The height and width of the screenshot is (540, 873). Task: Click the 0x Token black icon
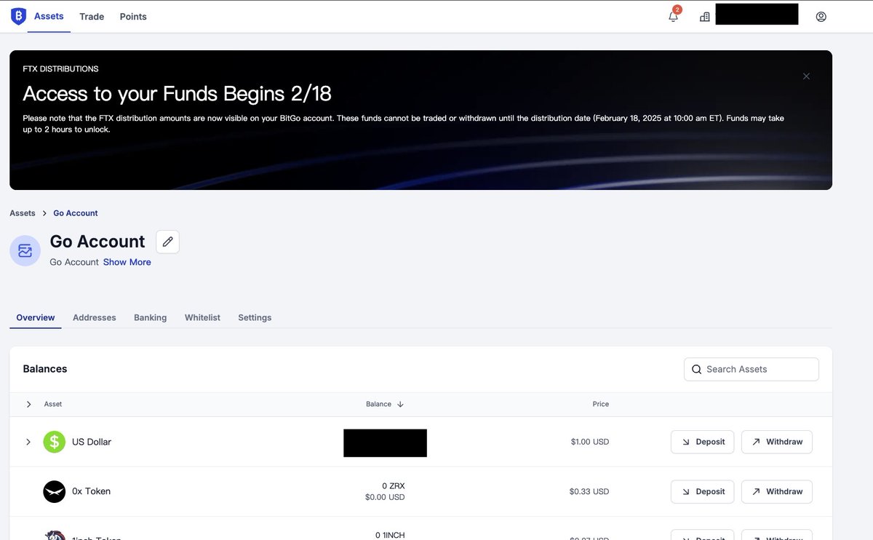coord(55,491)
